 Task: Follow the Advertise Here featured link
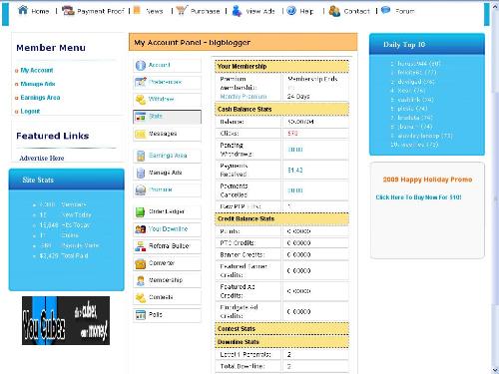[x=42, y=159]
